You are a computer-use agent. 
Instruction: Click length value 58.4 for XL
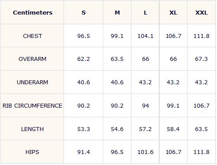tap(173, 129)
